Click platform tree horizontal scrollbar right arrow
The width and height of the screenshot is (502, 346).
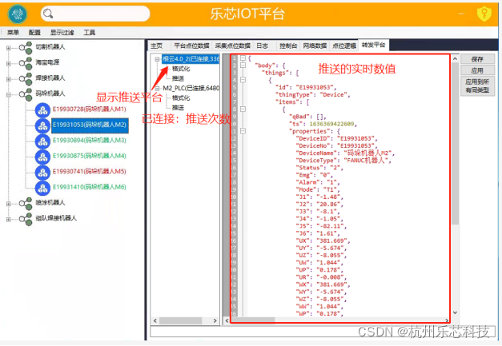click(x=215, y=320)
